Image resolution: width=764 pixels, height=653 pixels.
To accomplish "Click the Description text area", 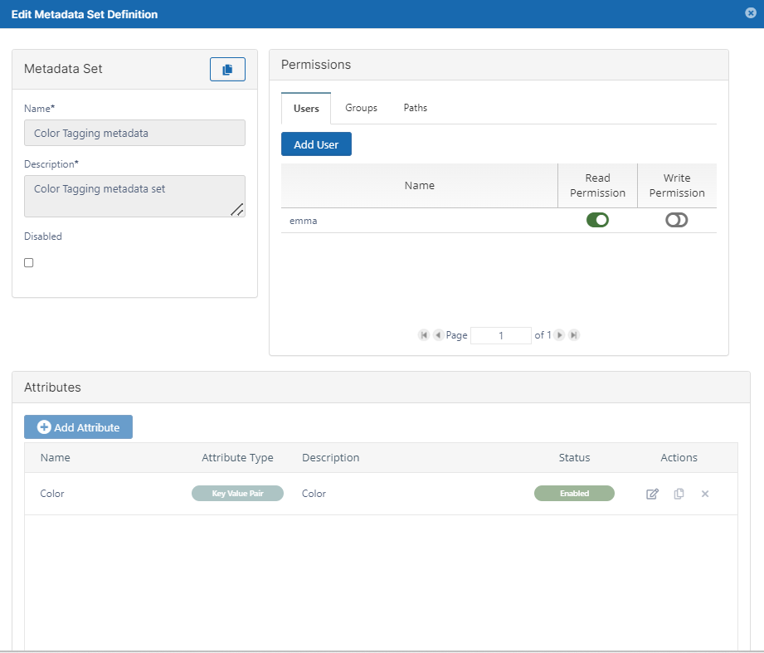I will click(134, 196).
